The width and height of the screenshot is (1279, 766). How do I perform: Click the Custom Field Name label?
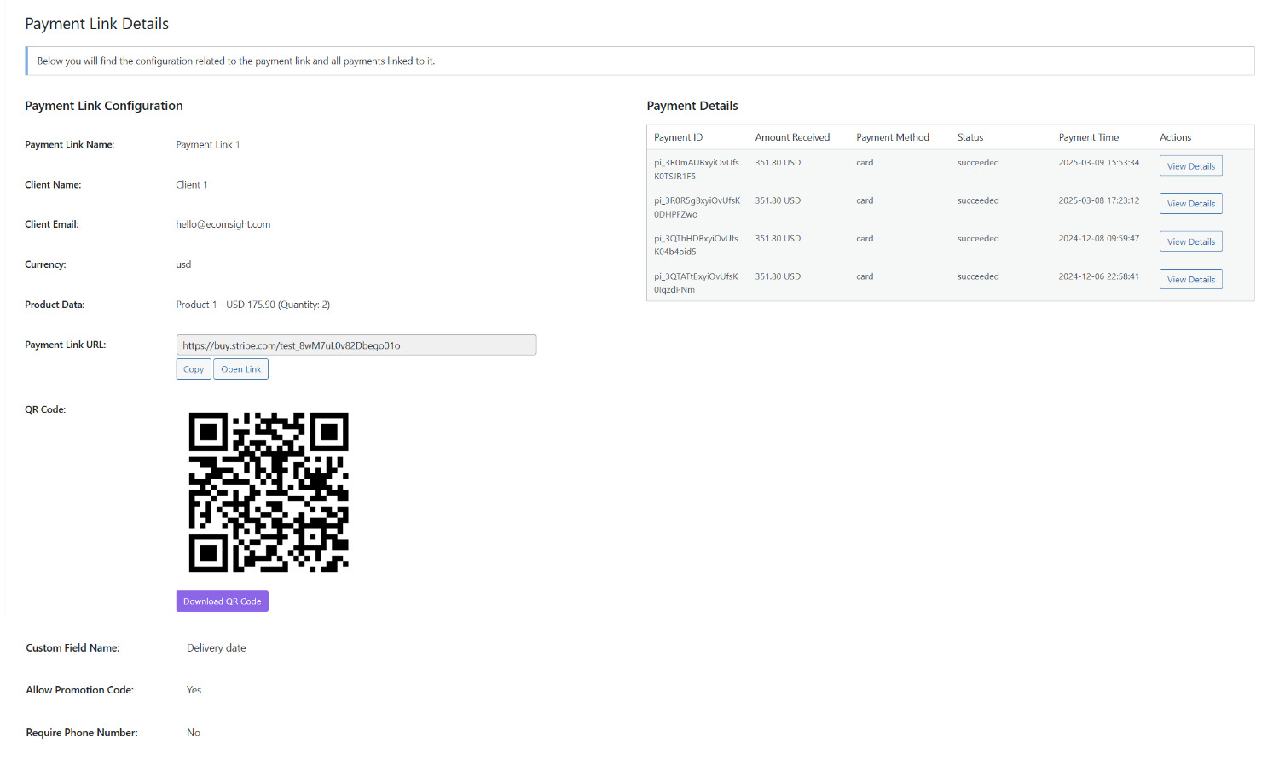[x=72, y=648]
